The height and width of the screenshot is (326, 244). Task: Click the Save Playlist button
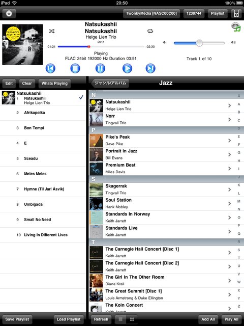[17, 319]
